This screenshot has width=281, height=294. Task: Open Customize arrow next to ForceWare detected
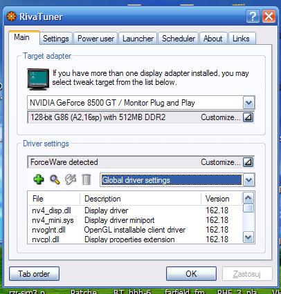click(248, 162)
